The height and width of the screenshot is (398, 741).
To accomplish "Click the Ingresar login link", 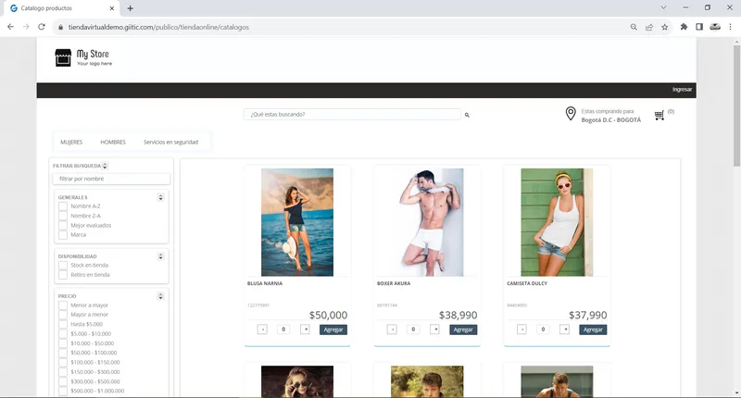I will click(682, 90).
